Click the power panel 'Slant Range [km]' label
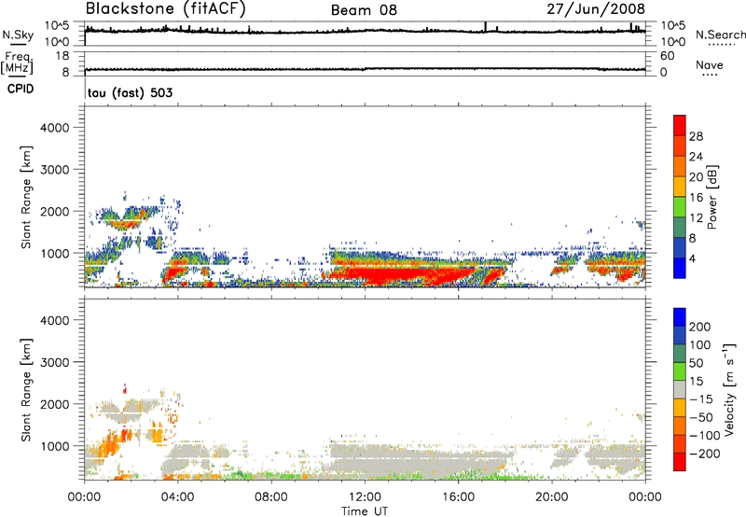 click(x=26, y=197)
